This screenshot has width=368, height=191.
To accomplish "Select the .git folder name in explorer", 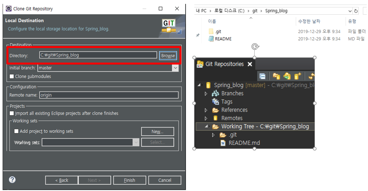I will [x=218, y=31].
